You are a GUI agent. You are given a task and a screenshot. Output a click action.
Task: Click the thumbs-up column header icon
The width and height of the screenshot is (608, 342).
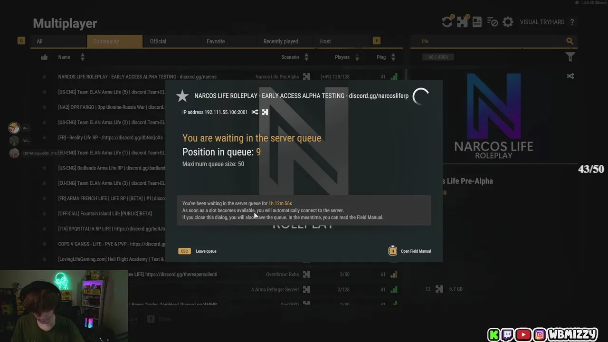(x=44, y=57)
